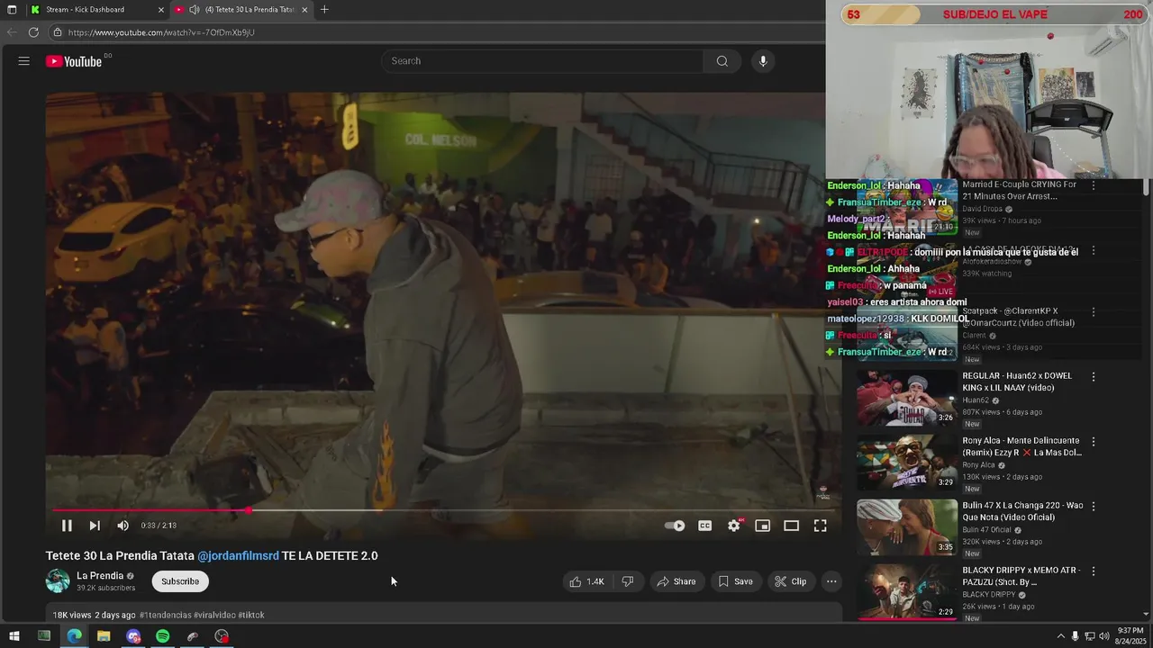This screenshot has width=1153, height=648.
Task: Open YouTube hamburger guide menu
Action: click(24, 61)
